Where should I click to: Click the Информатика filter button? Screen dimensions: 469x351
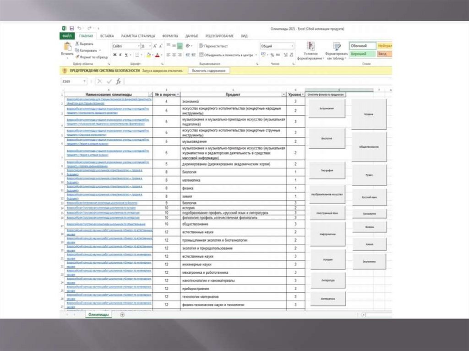(x=327, y=234)
